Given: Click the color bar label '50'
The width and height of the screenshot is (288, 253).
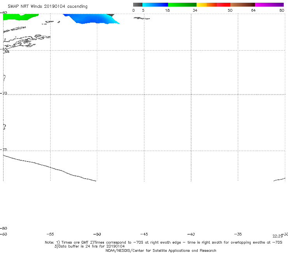Looking at the screenshot, I should [230, 10].
